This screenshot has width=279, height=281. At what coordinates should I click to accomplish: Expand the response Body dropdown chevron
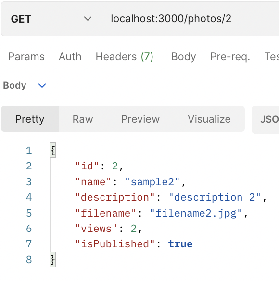[42, 86]
